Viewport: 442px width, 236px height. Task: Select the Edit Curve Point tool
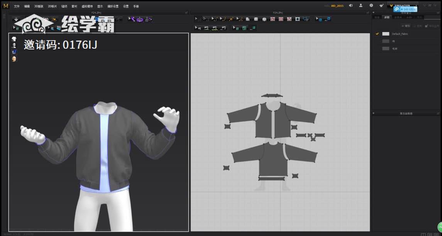click(223, 19)
